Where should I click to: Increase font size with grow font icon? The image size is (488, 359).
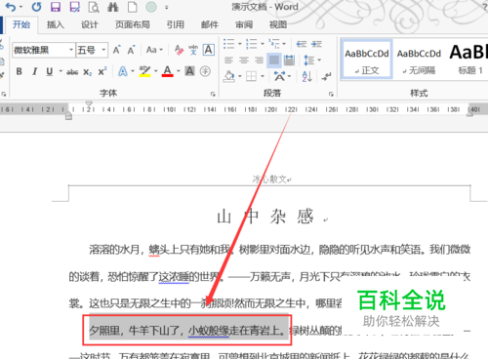117,50
